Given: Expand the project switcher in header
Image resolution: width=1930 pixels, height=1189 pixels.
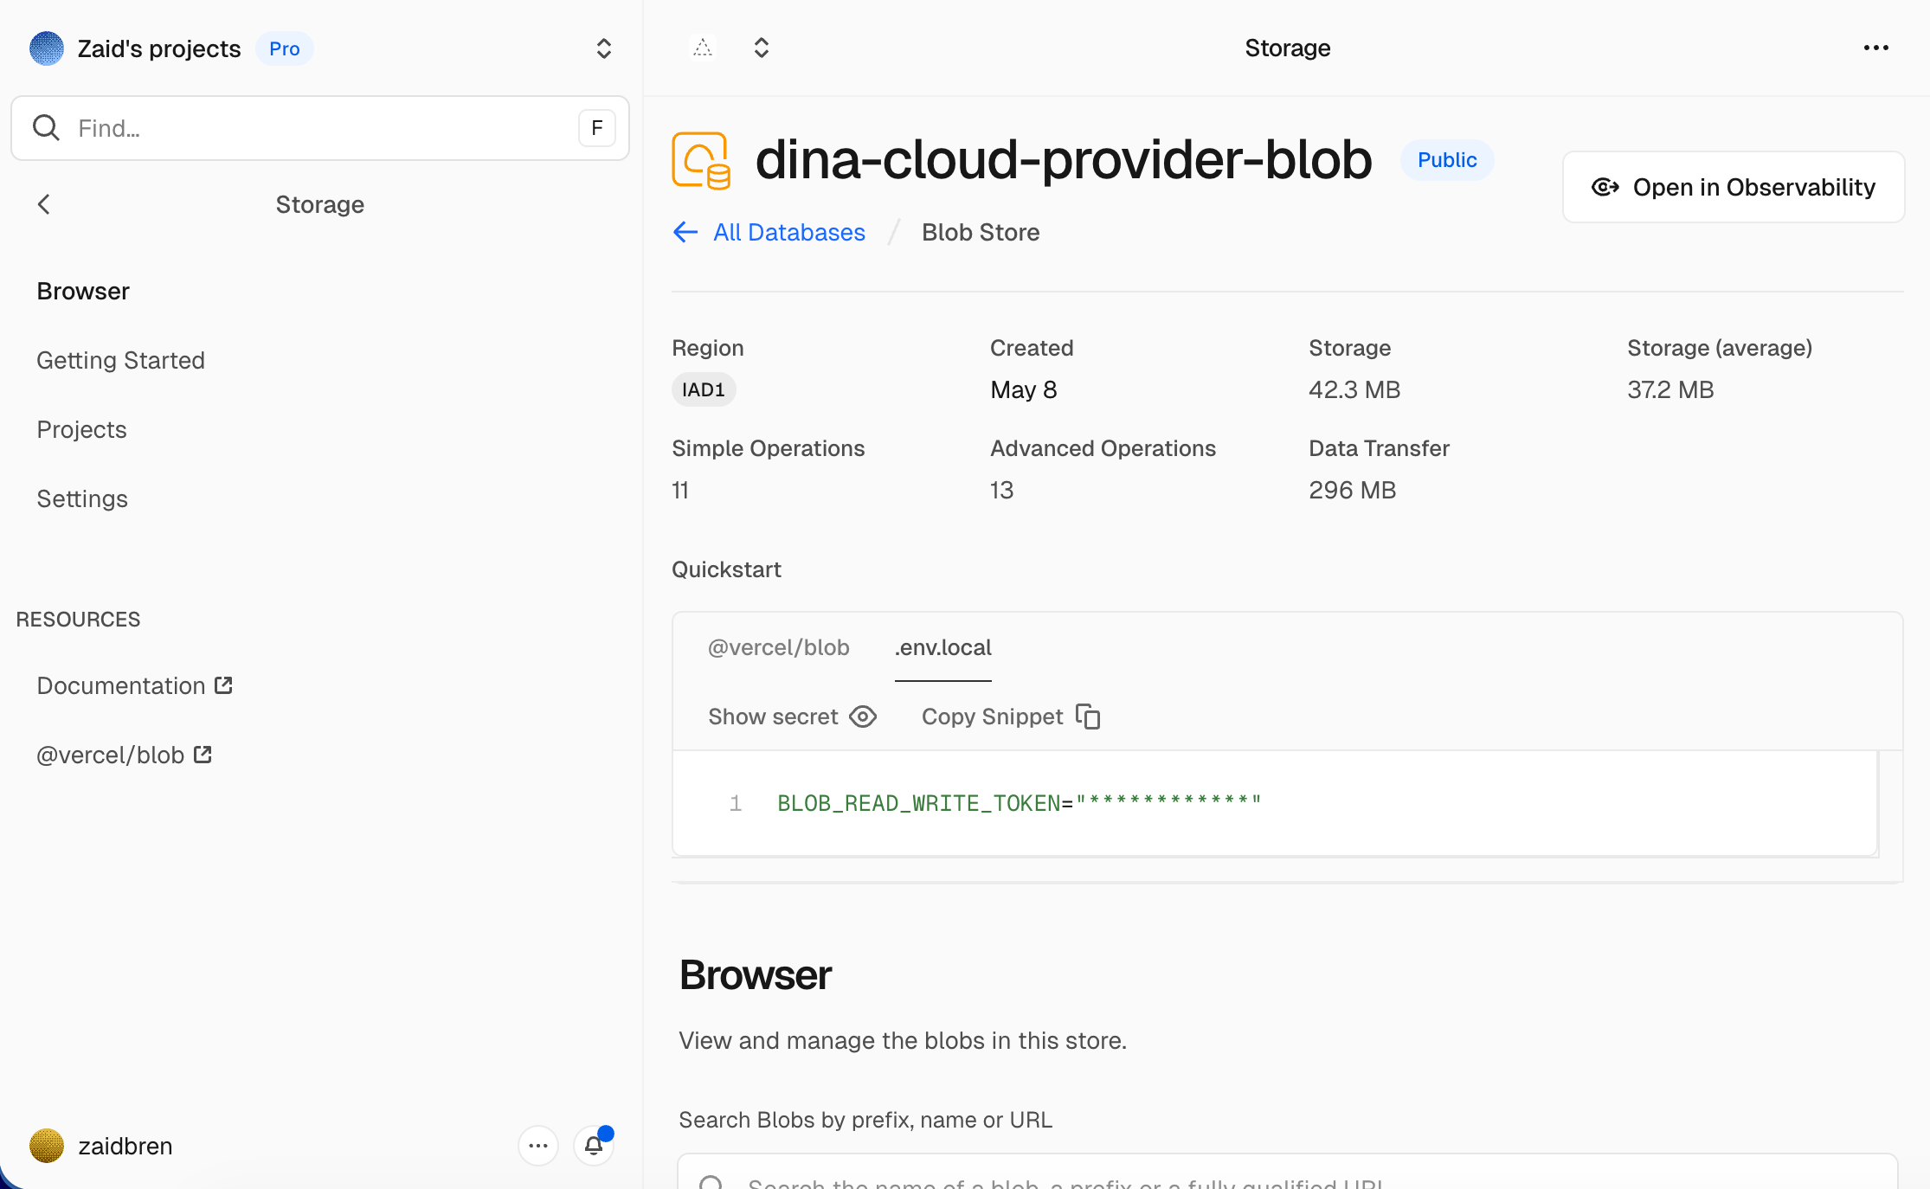Looking at the screenshot, I should pos(762,48).
